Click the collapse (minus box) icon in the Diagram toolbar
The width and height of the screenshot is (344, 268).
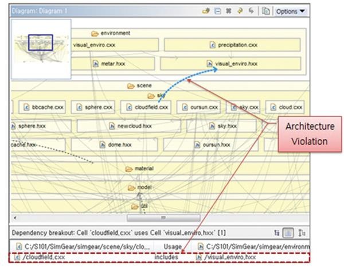point(217,11)
